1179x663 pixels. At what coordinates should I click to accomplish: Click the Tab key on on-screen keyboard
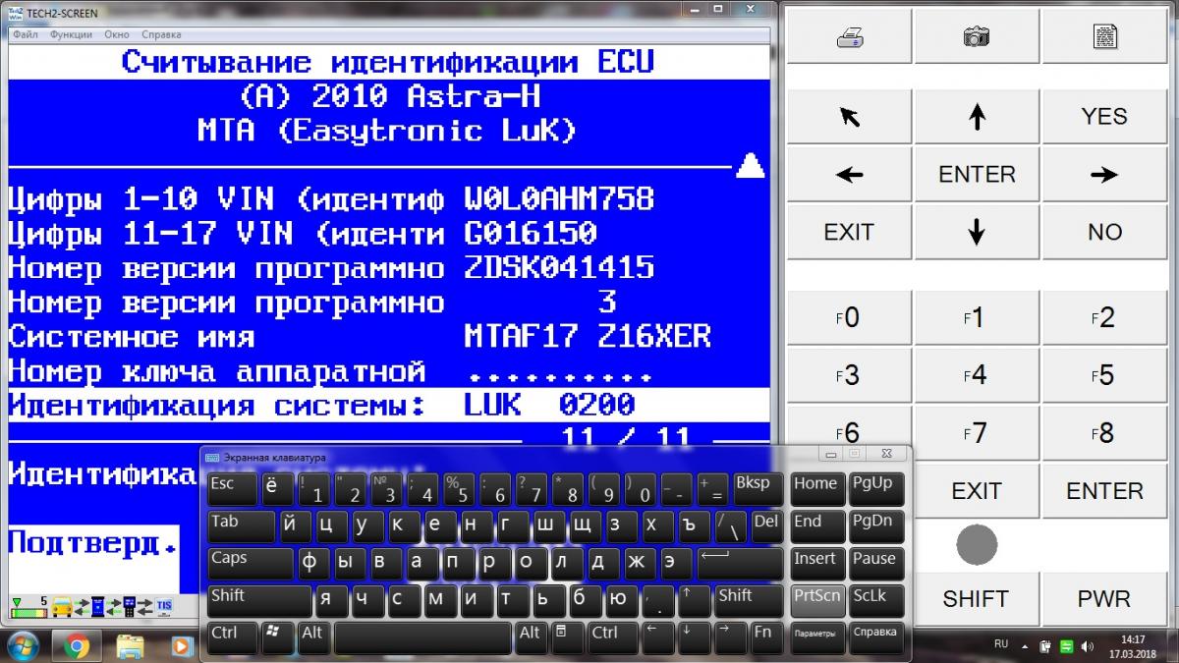[242, 525]
